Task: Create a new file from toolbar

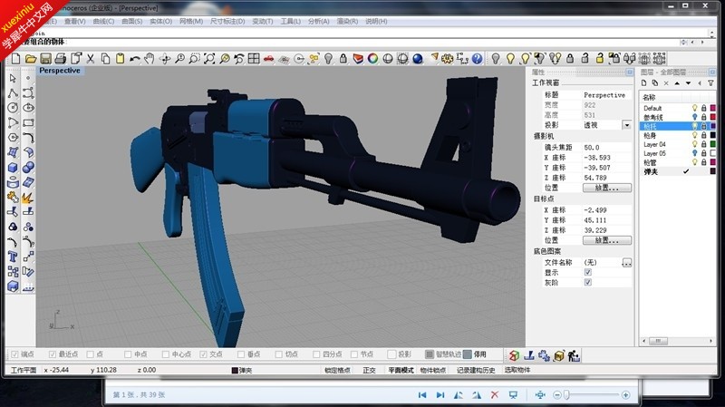Action: pyautogui.click(x=15, y=59)
